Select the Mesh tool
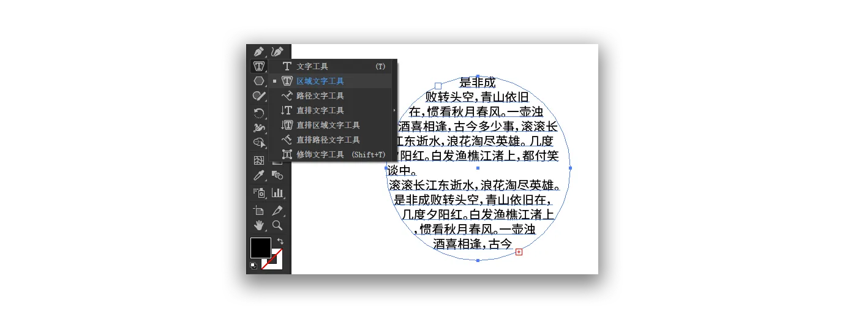 tap(259, 160)
